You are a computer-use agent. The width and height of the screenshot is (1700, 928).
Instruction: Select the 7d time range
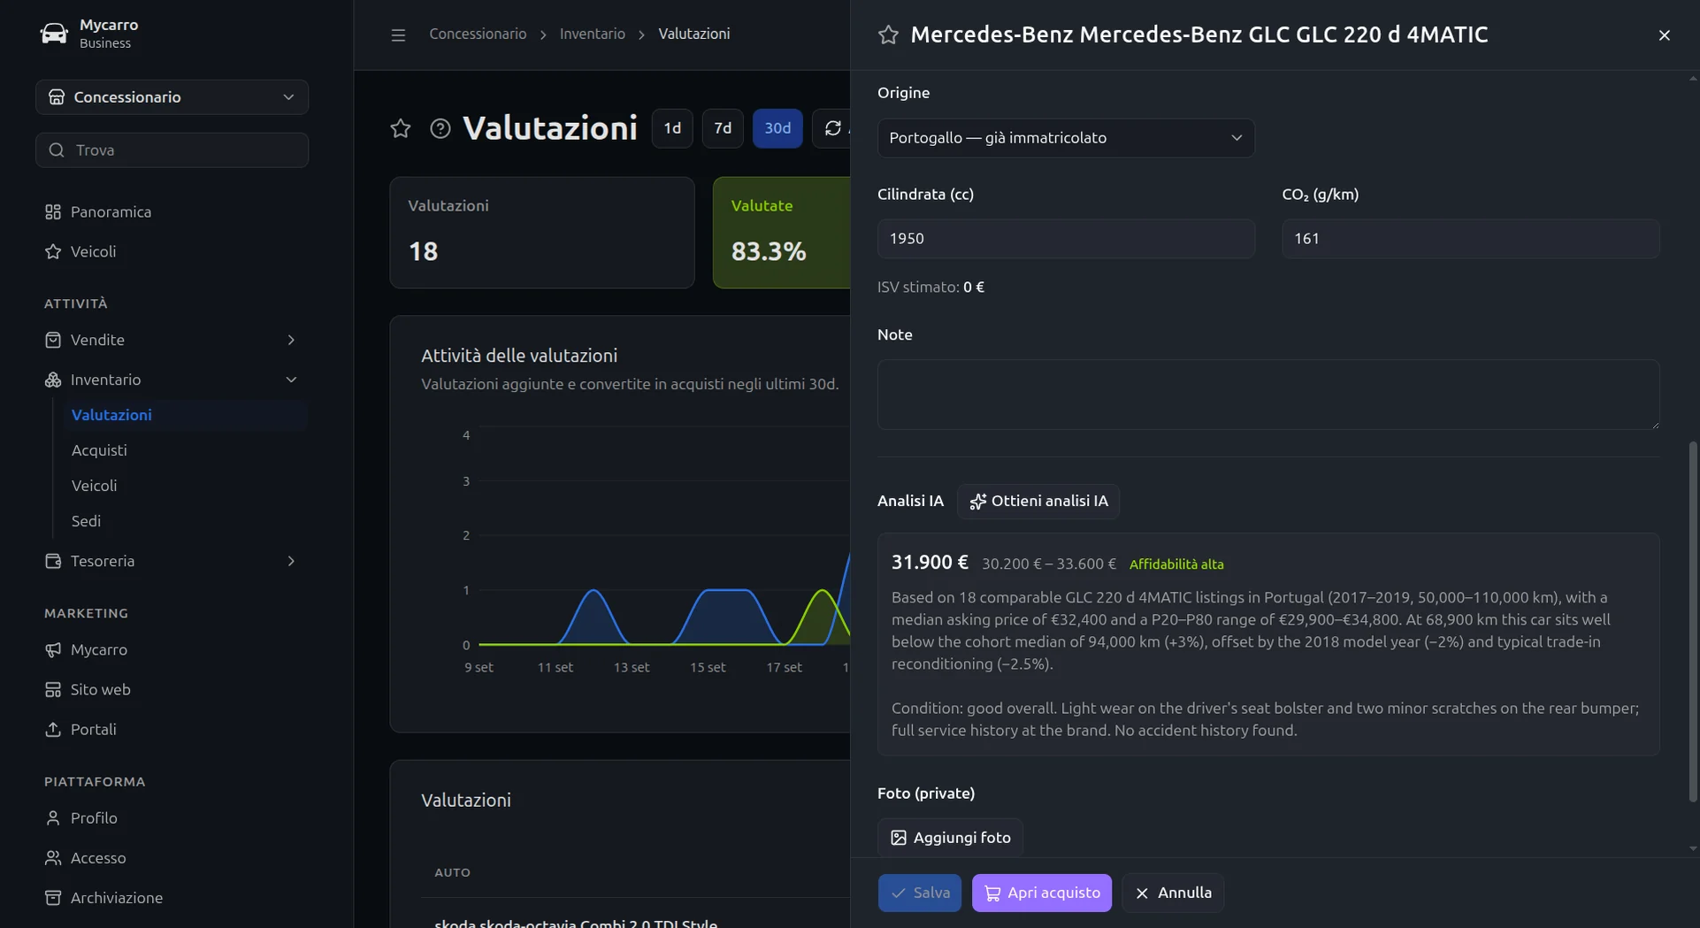[x=723, y=128]
